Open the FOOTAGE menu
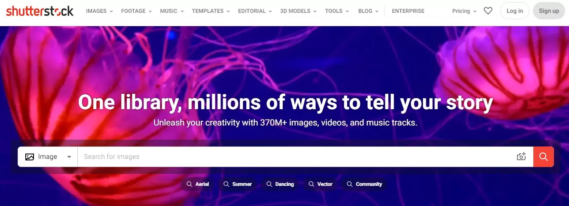 tap(137, 11)
